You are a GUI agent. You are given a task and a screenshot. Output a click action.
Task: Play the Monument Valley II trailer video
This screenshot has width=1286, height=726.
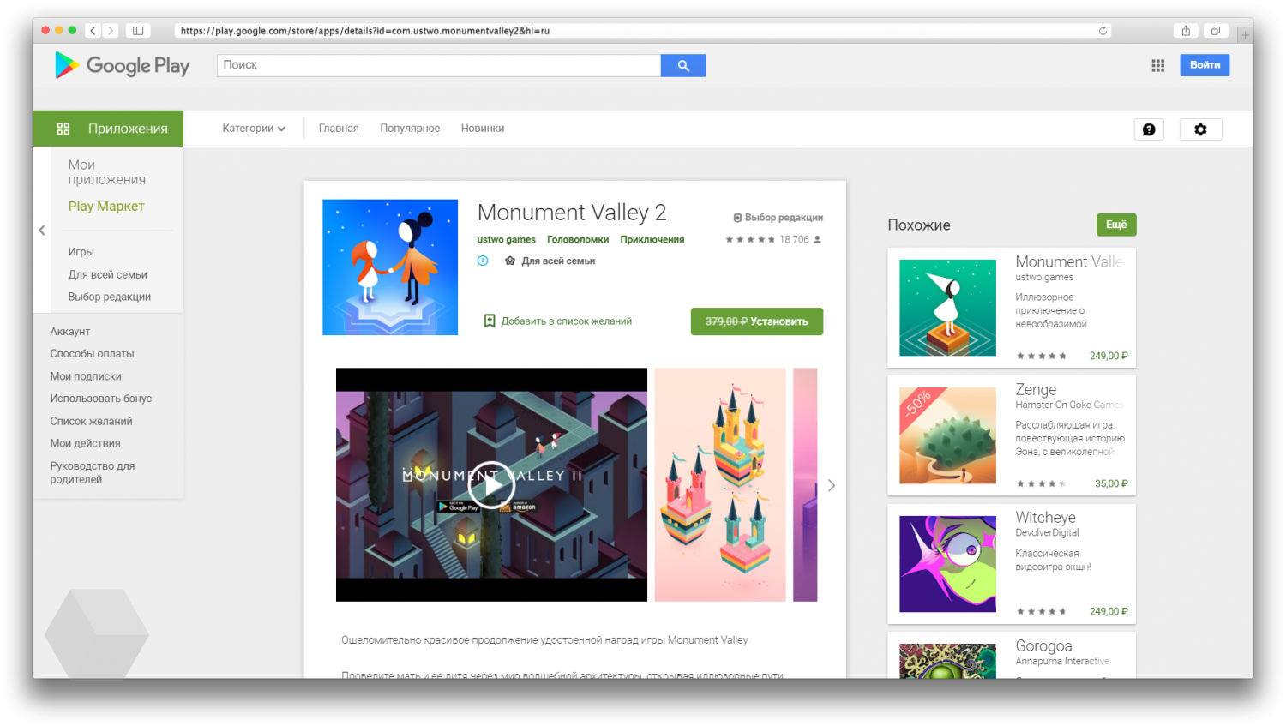coord(491,485)
